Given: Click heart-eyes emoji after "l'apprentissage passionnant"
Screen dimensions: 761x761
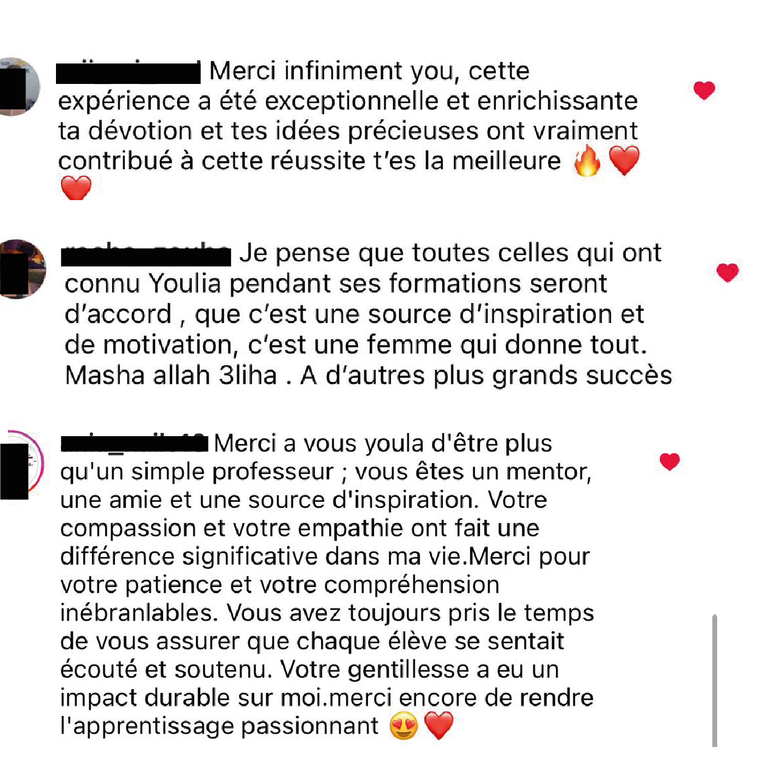Looking at the screenshot, I should point(404,726).
